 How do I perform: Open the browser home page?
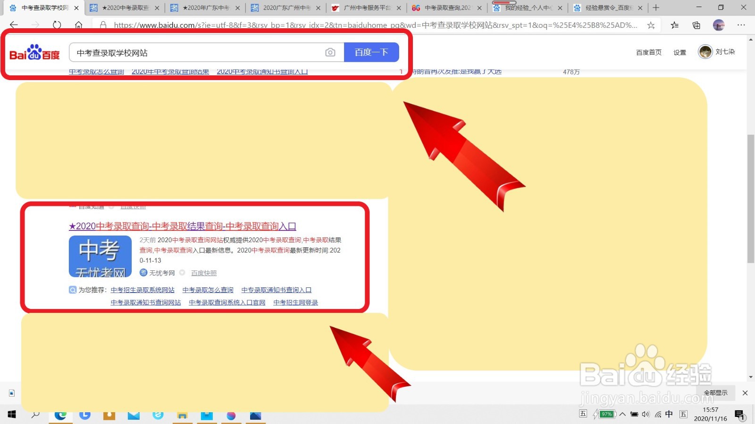coord(79,25)
